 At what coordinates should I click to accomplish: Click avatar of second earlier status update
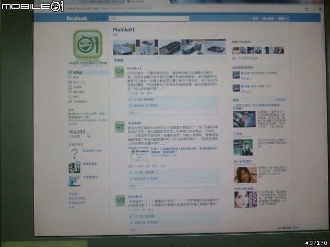coord(236,88)
